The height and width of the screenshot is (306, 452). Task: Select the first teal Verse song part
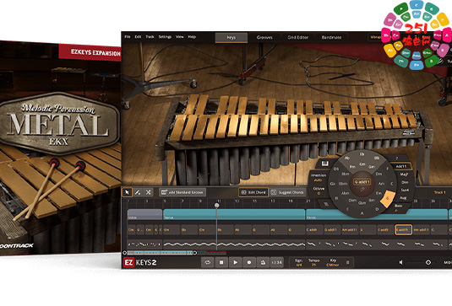click(234, 215)
